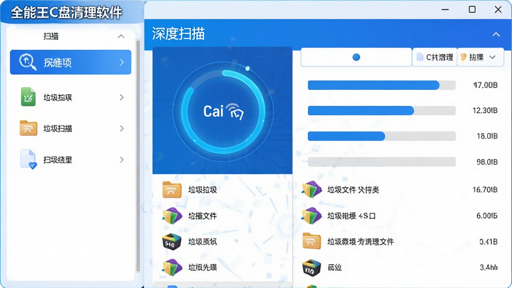Viewport: 512px width, 288px height.
Task: Click the dark box icon beside the 3.4 entry
Action: click(311, 268)
